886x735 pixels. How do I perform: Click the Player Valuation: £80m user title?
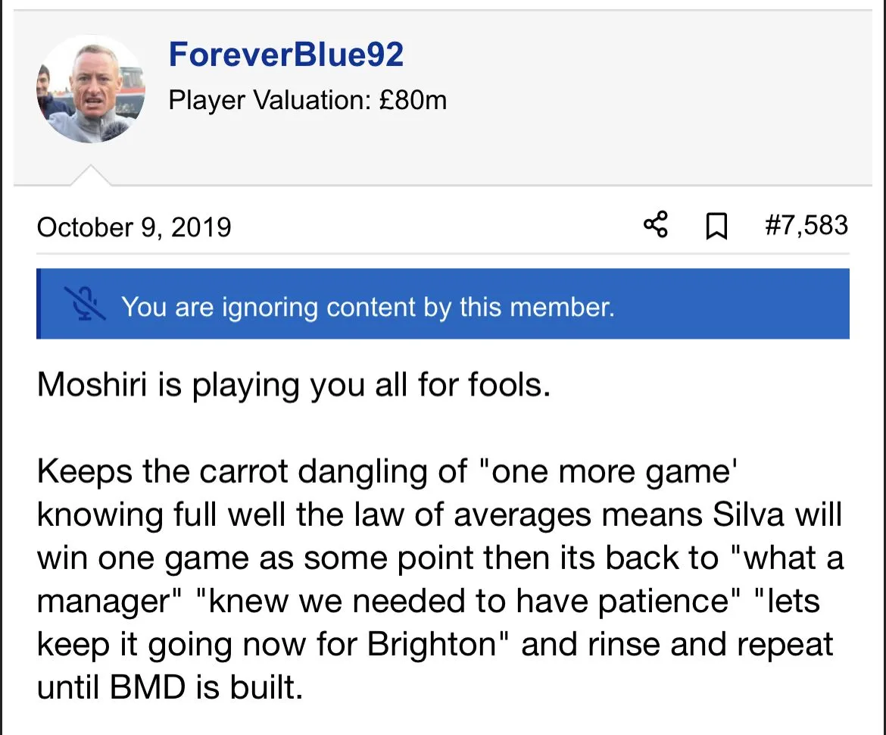tap(307, 100)
